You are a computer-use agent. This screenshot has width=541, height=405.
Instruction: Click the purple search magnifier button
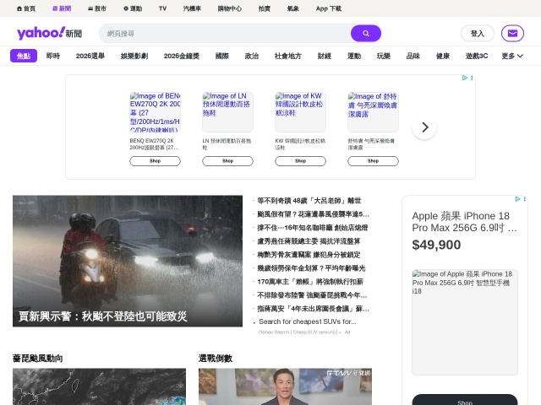pos(366,34)
